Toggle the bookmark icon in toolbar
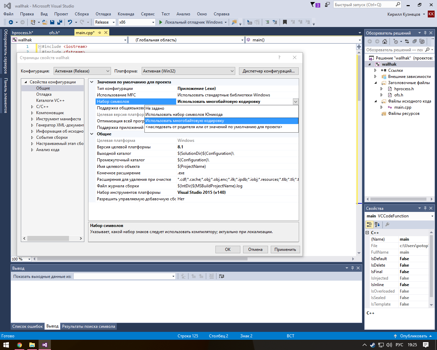437x350 pixels. (285, 22)
